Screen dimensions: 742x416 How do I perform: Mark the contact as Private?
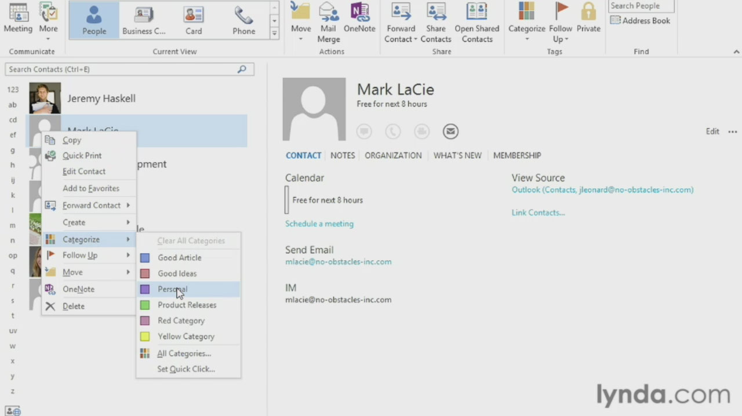click(588, 19)
